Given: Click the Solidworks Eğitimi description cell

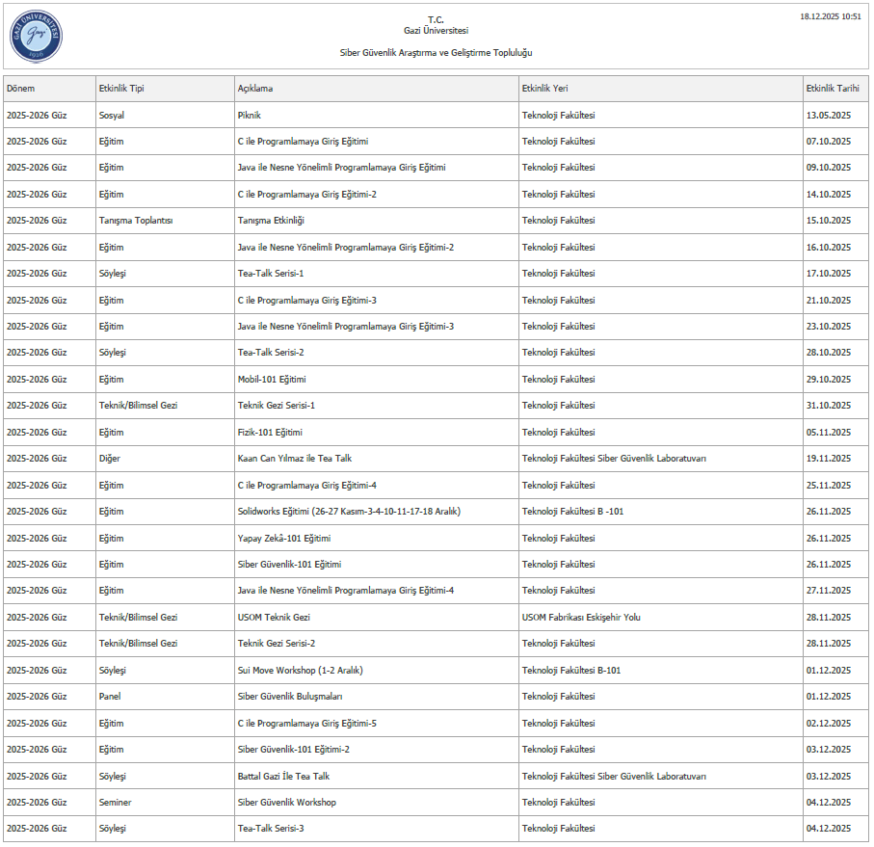Looking at the screenshot, I should [349, 512].
